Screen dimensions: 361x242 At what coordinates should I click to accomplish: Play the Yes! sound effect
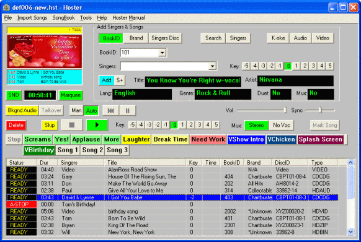point(61,139)
